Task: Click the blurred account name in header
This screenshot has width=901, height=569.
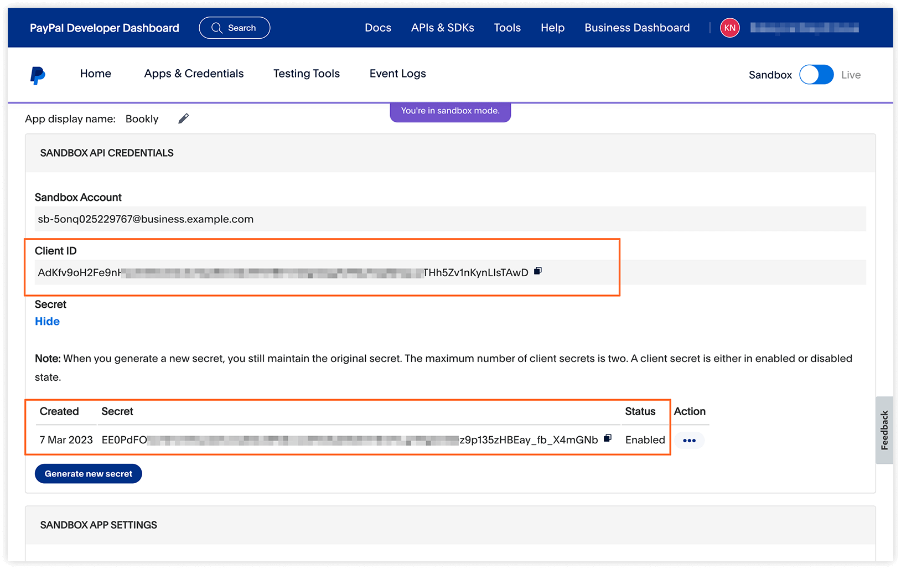Action: (x=804, y=28)
